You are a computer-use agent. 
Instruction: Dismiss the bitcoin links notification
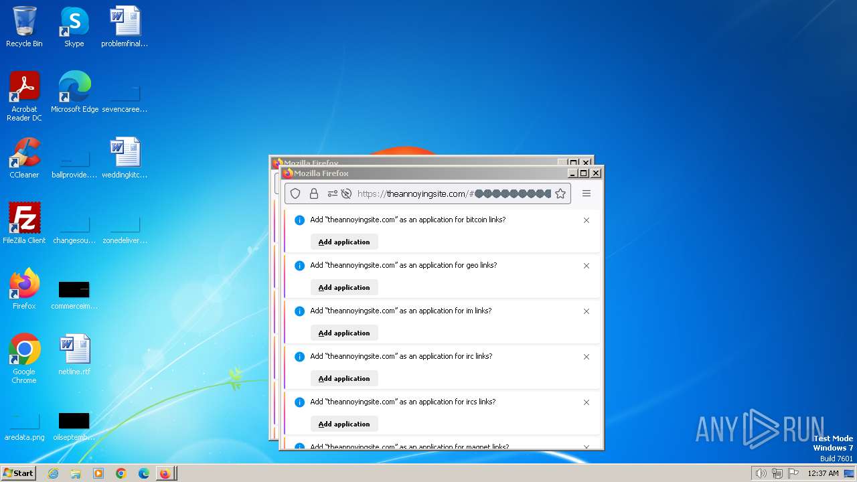[587, 220]
